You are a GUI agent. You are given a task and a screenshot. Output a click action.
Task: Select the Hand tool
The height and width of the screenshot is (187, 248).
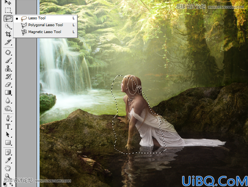point(8,168)
